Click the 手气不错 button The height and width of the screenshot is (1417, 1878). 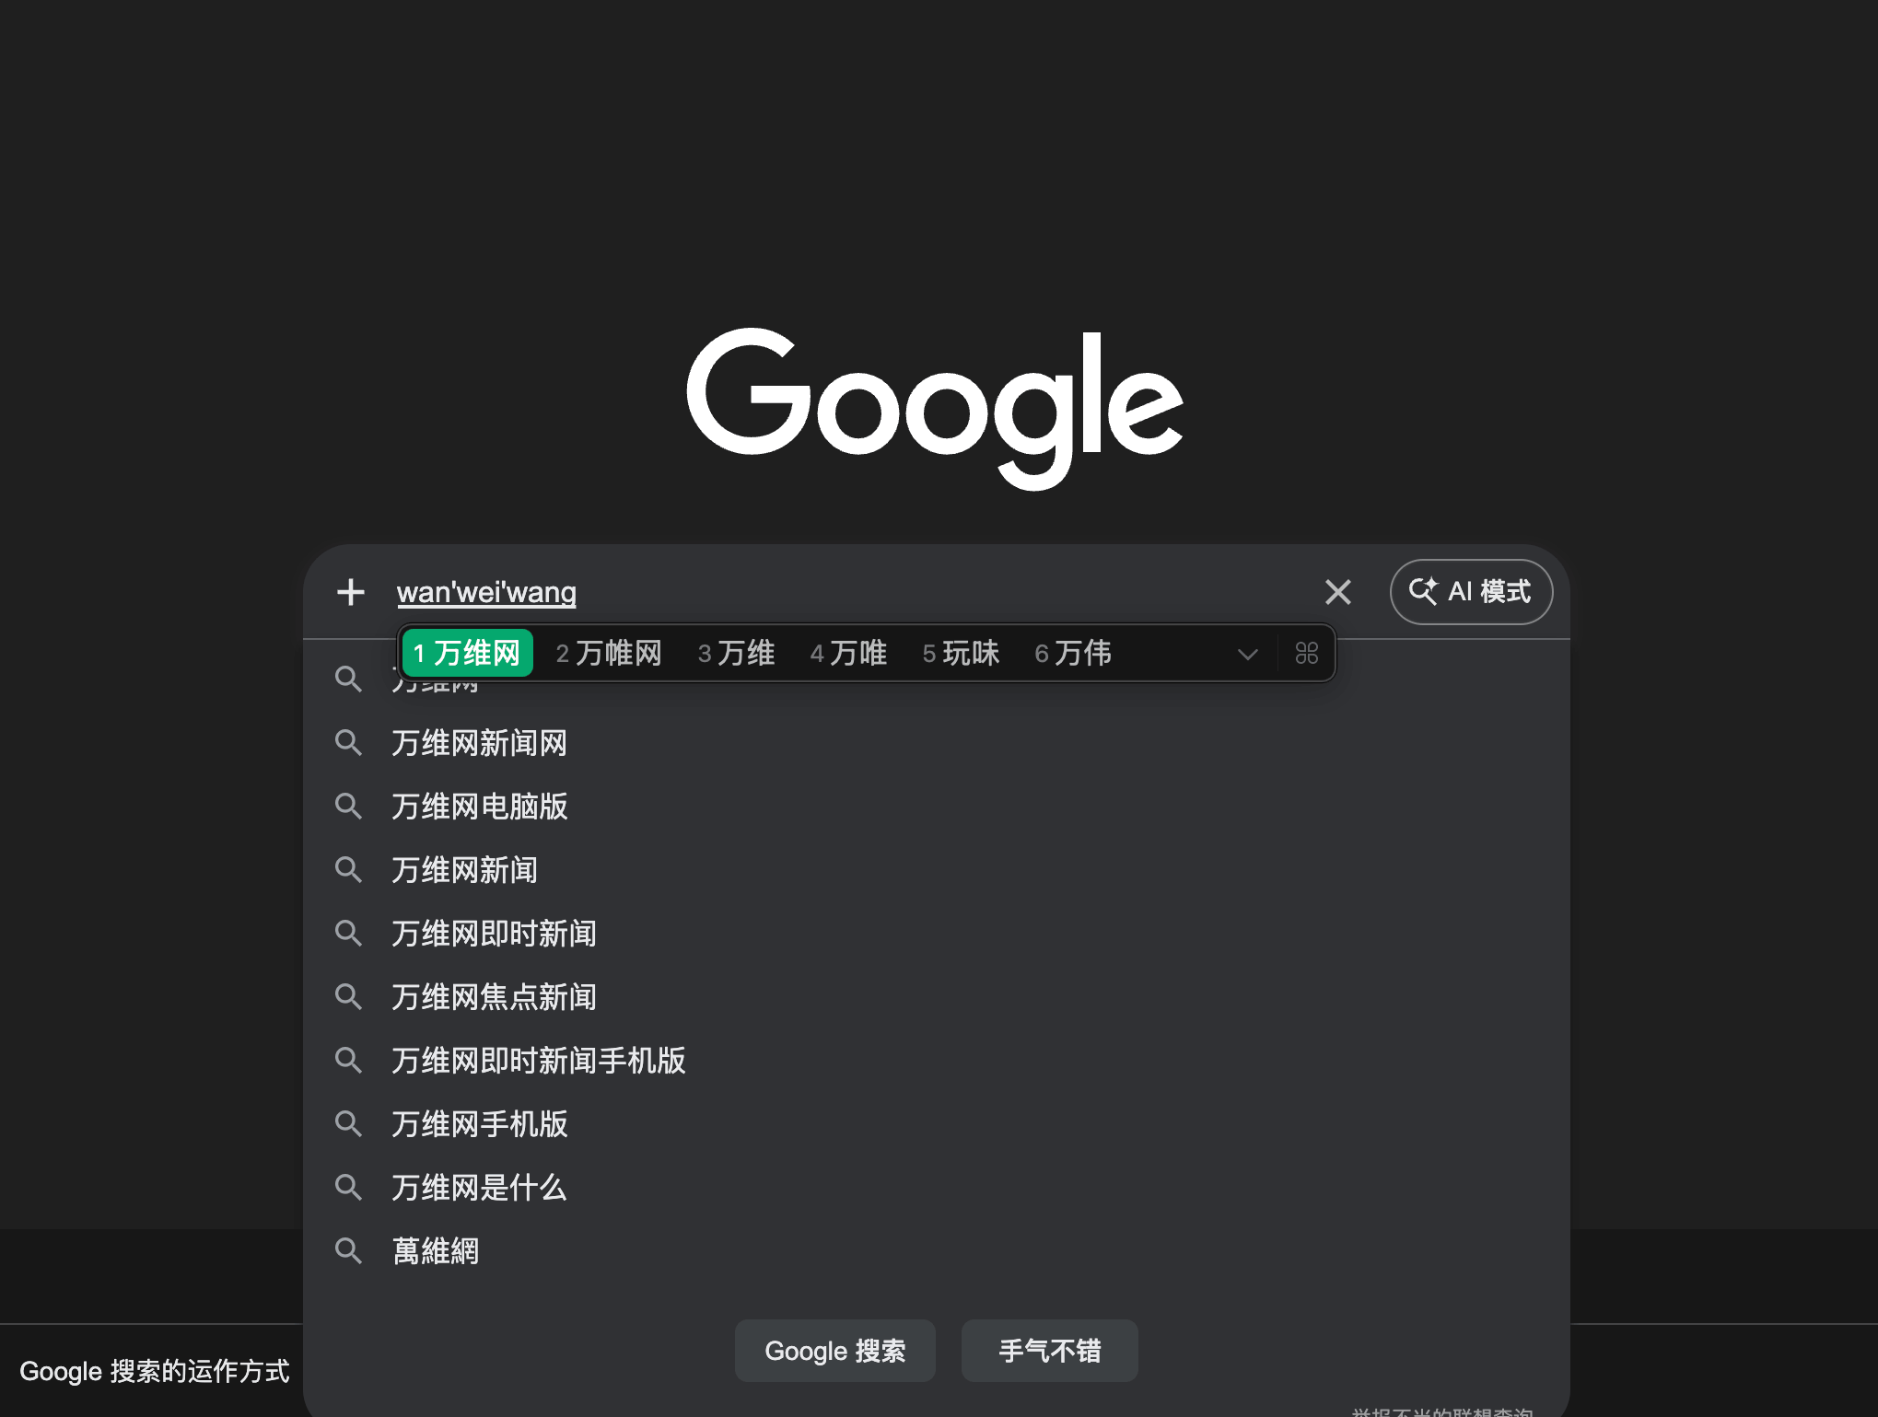1050,1351
